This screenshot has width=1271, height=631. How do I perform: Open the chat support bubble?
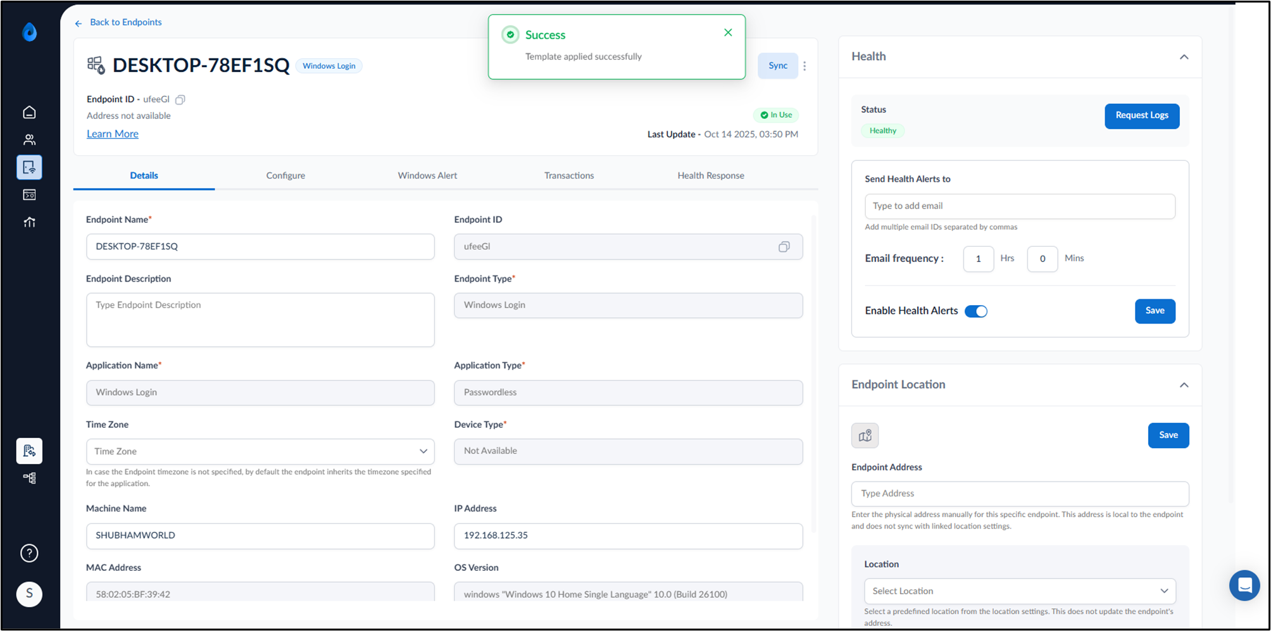1244,585
